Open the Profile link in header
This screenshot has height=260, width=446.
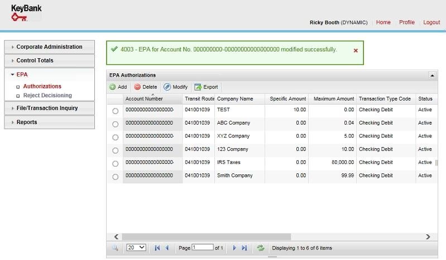pyautogui.click(x=407, y=22)
